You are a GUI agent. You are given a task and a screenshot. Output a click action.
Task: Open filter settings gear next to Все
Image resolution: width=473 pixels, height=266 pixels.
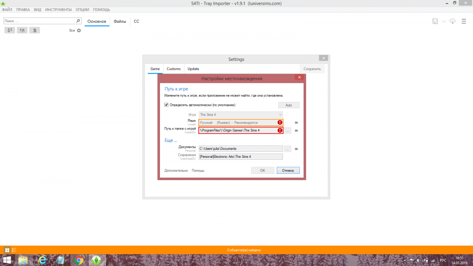click(79, 30)
